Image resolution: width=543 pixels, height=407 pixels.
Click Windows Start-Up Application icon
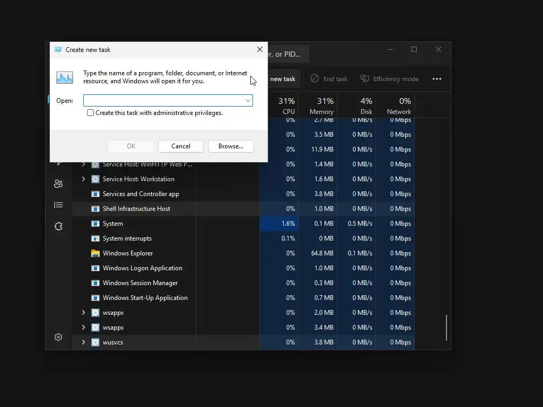point(95,298)
